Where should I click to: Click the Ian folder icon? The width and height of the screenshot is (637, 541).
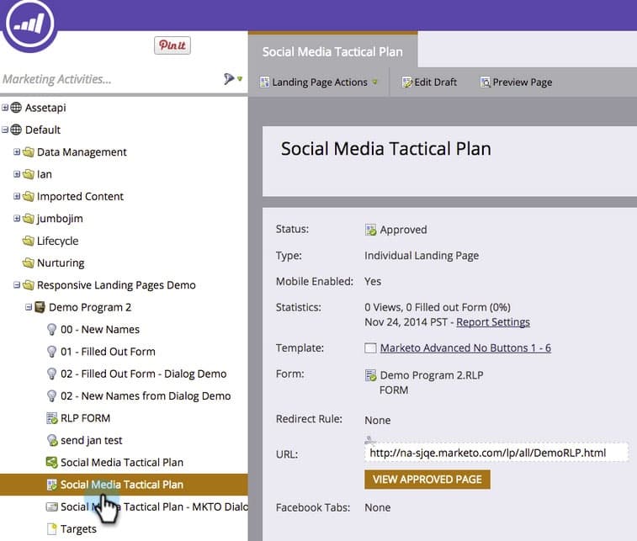click(x=28, y=174)
